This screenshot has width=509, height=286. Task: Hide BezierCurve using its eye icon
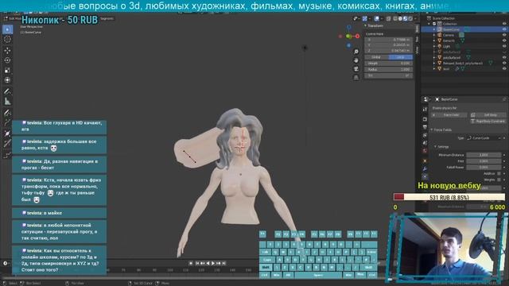pyautogui.click(x=504, y=29)
